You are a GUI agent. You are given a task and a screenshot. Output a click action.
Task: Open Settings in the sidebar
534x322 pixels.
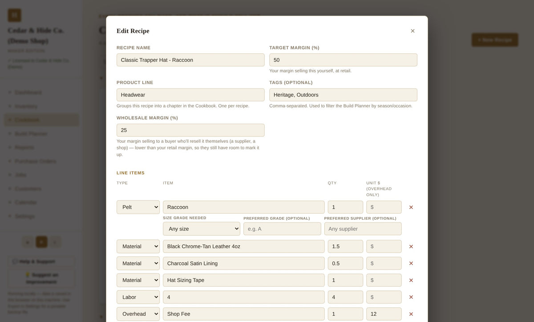tap(42, 216)
